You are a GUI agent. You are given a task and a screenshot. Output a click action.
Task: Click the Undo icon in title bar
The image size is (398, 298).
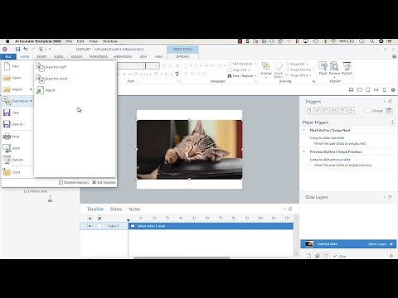[26, 49]
